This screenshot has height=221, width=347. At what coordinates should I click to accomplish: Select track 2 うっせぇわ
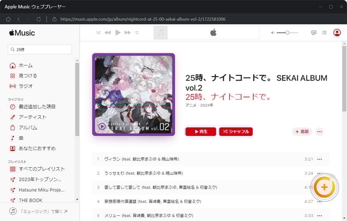(210, 173)
